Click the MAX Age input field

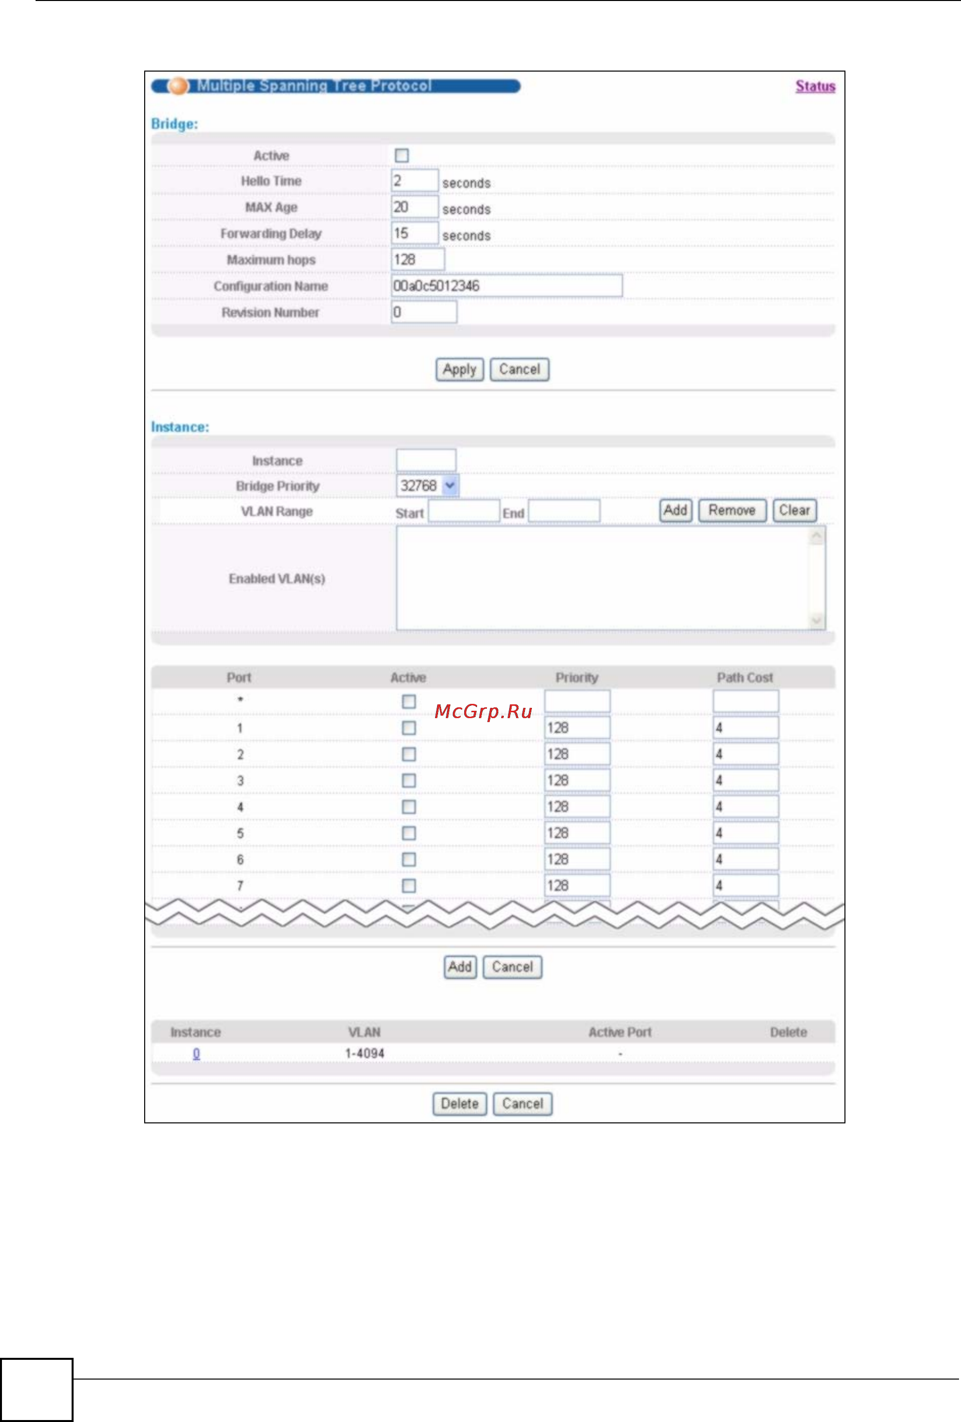(x=415, y=207)
